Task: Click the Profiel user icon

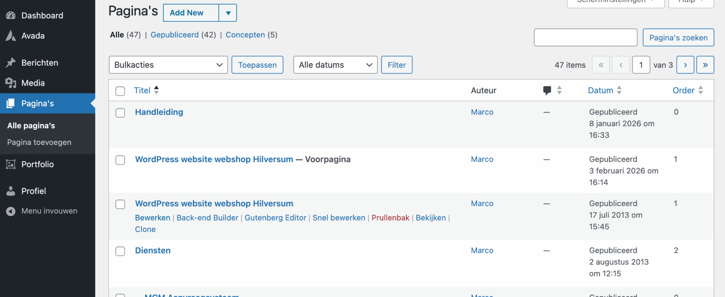Action: (x=11, y=191)
